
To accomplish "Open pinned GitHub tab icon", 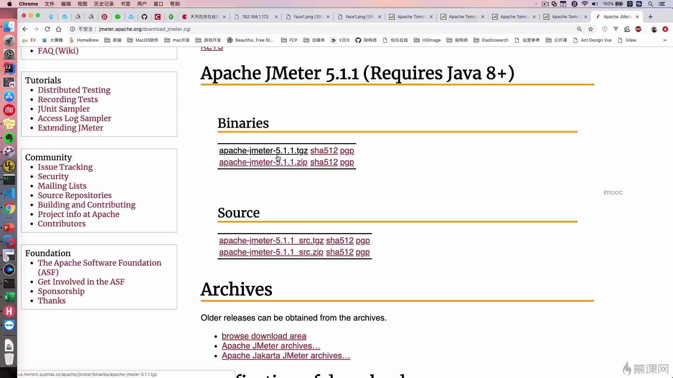I will tap(144, 16).
